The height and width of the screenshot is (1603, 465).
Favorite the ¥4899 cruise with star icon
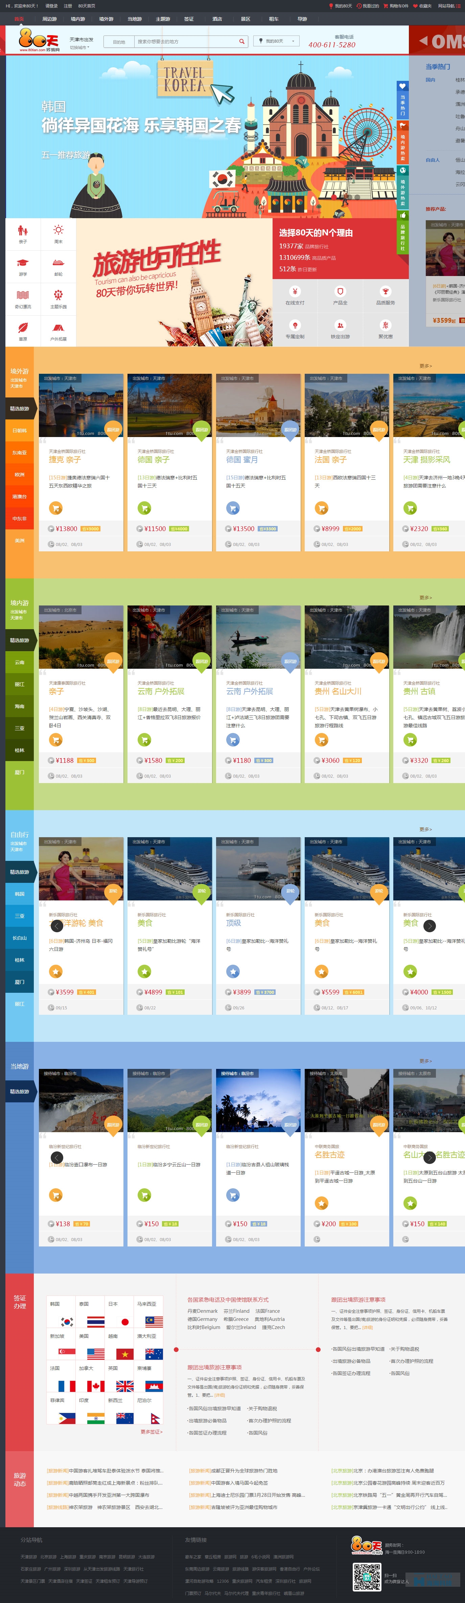144,971
